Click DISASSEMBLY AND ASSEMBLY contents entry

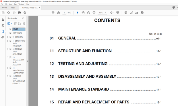pyautogui.click(x=87, y=76)
